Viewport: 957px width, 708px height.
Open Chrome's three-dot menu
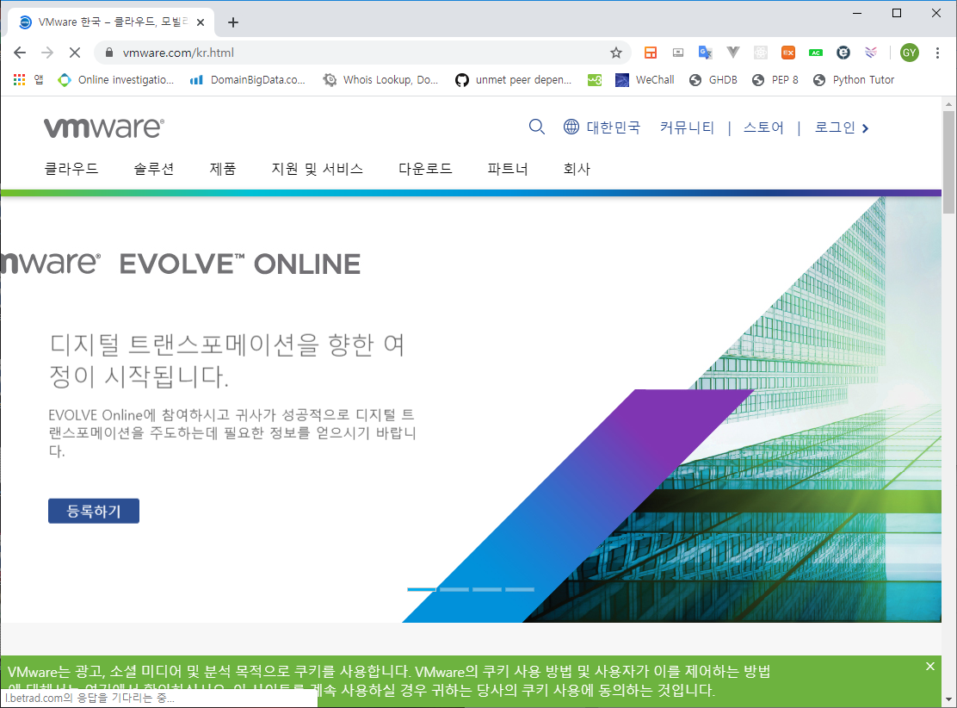(937, 53)
